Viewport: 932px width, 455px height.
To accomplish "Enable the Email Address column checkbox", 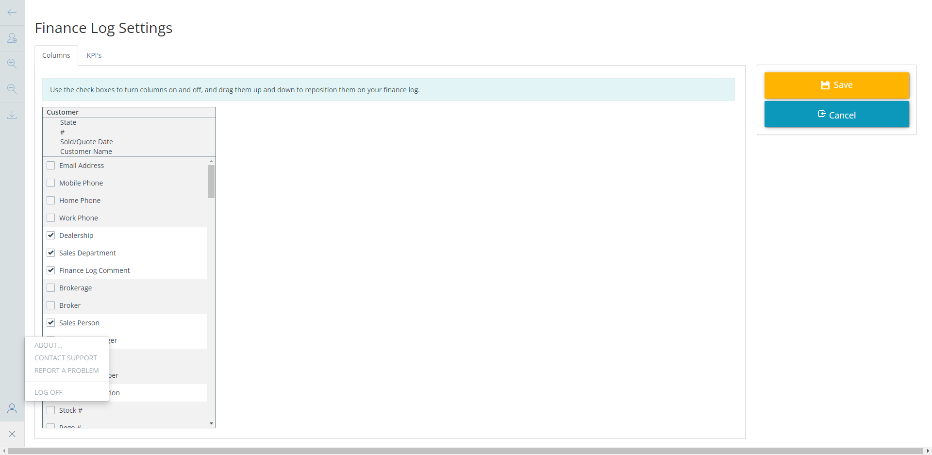I will 51,166.
